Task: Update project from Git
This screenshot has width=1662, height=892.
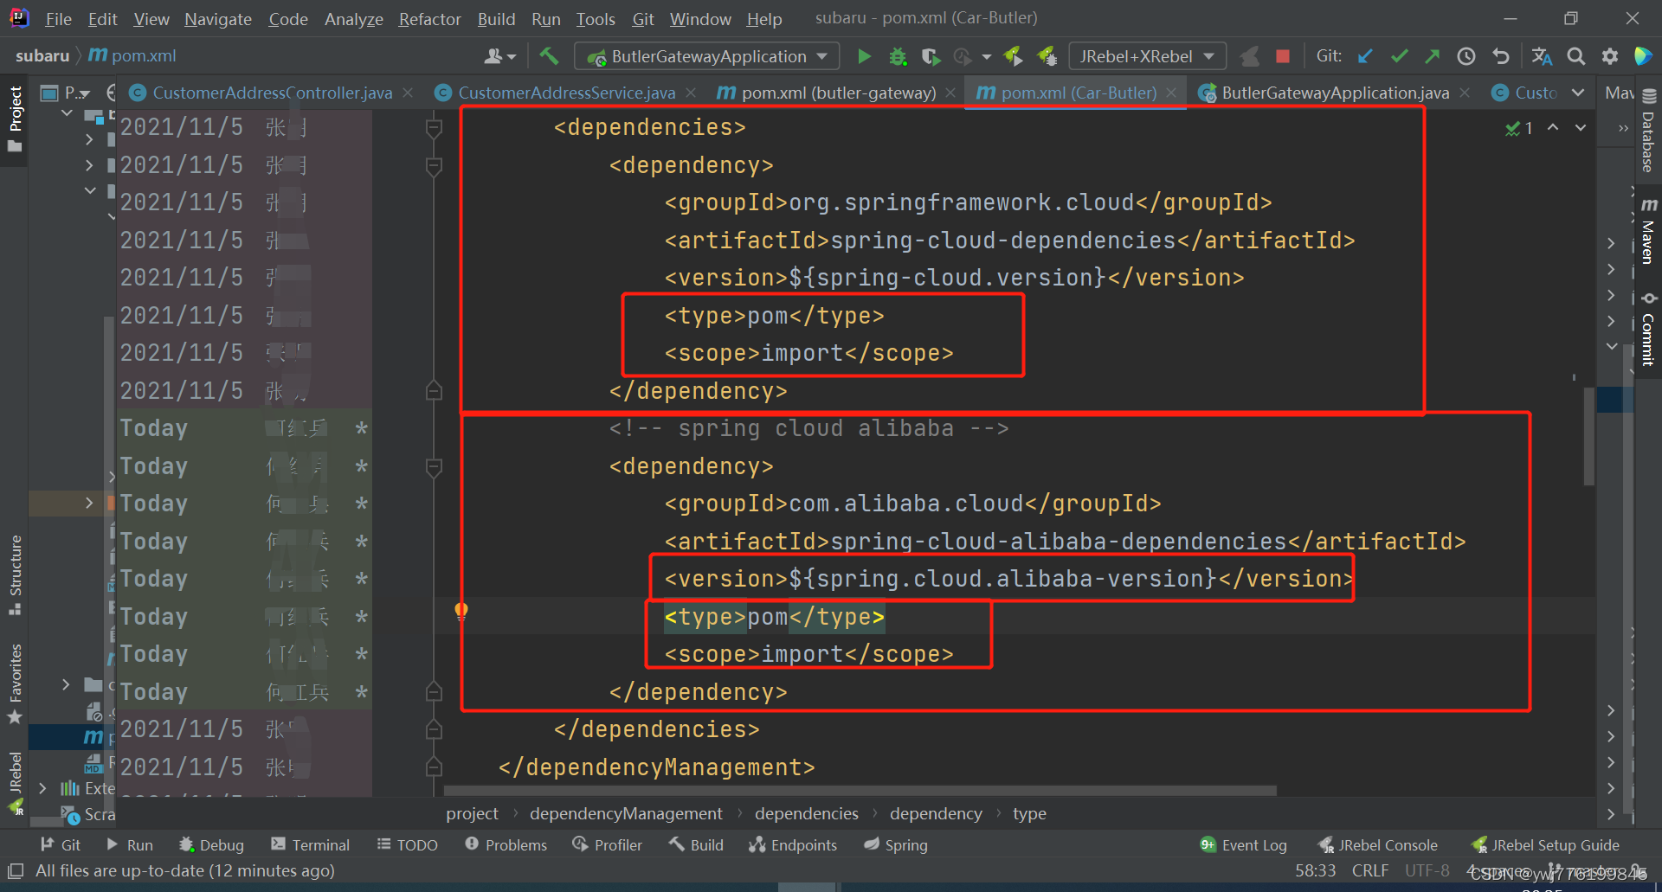Action: 1365,55
